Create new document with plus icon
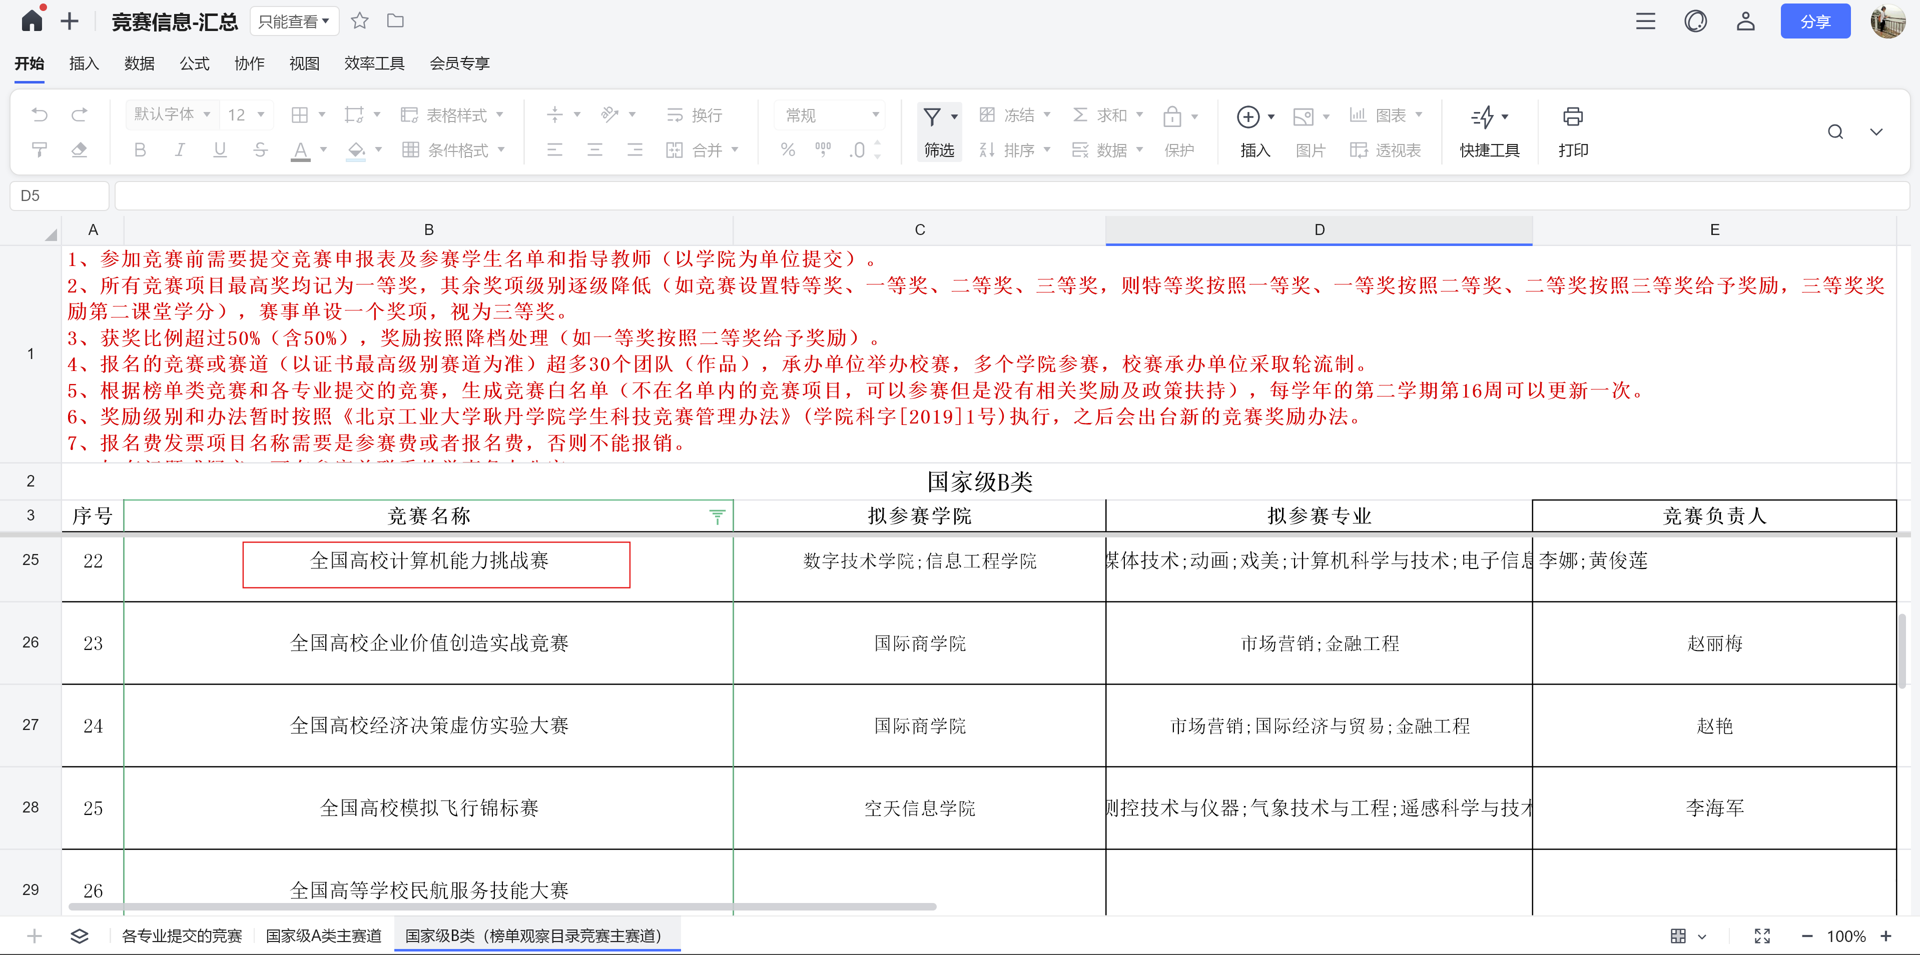 pos(70,21)
